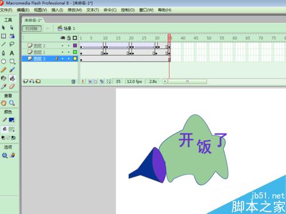Hide layer 图层 1 via its eye-column dot

(x=62, y=52)
